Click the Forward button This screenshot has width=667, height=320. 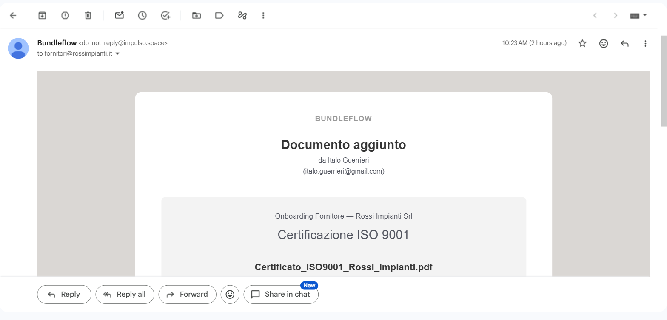pyautogui.click(x=187, y=295)
